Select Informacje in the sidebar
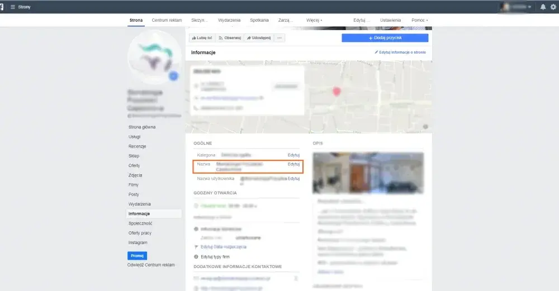Image resolution: width=559 pixels, height=291 pixels. (154, 214)
